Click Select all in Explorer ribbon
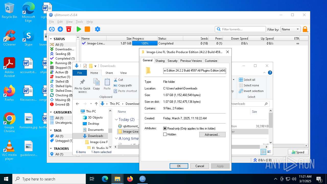Image resolution: width=327 pixels, height=184 pixels. click(247, 80)
